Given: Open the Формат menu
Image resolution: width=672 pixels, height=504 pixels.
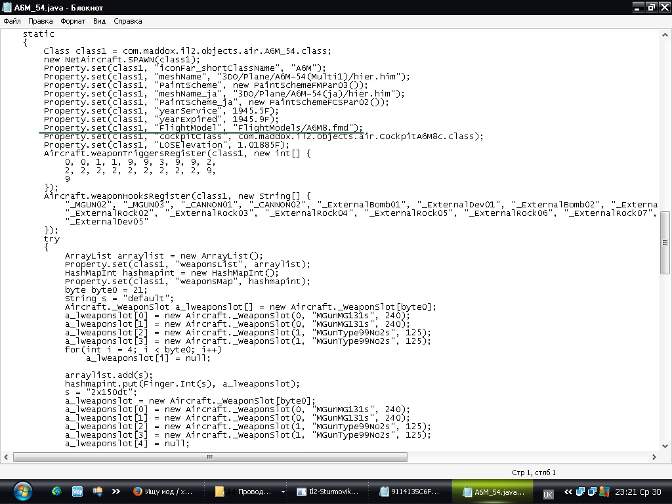Looking at the screenshot, I should (x=73, y=21).
